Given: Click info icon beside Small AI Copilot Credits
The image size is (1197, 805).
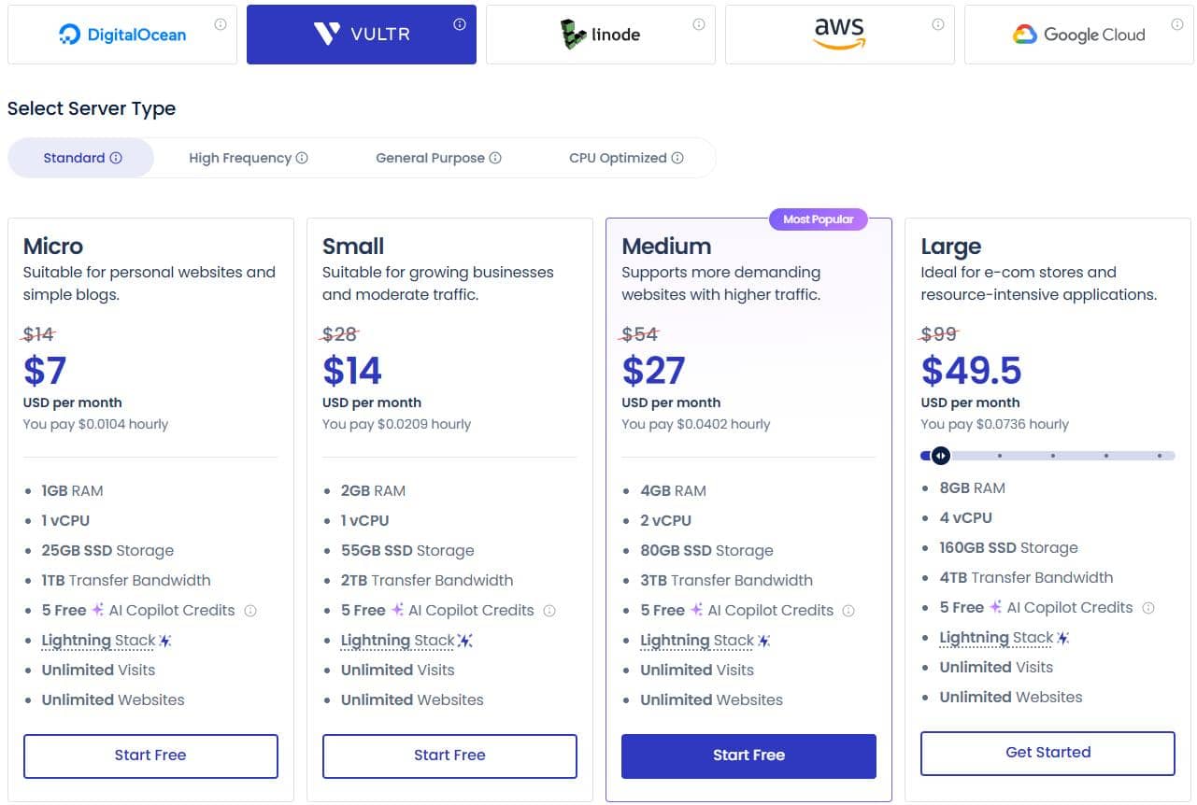Looking at the screenshot, I should pos(549,611).
